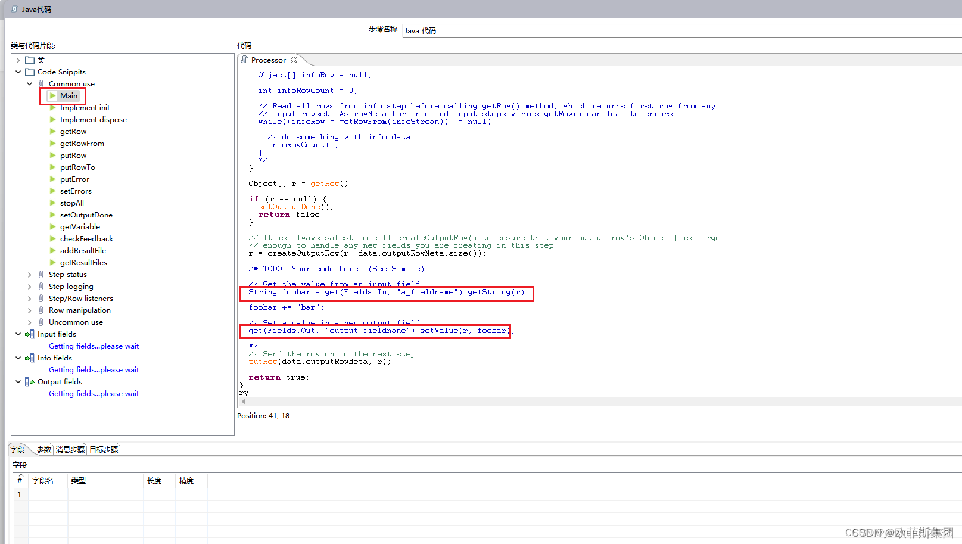This screenshot has width=962, height=544.
Task: Click the Java代码 window title icon
Action: click(x=14, y=9)
